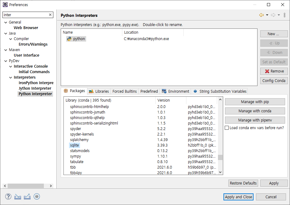Click Manage with conda button
The width and height of the screenshot is (290, 205).
tap(255, 111)
